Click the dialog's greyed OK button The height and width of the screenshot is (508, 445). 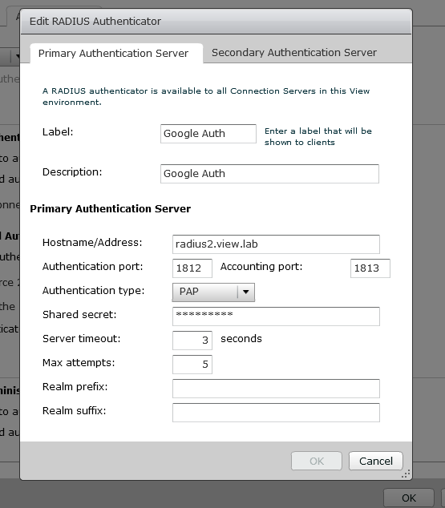pyautogui.click(x=317, y=461)
